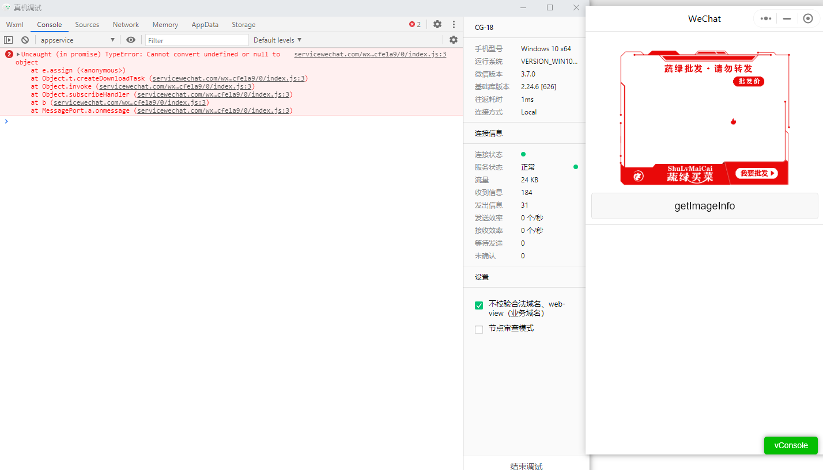Select the 流量 value 24 KB
Screen dimensions: 823x470
(x=529, y=180)
